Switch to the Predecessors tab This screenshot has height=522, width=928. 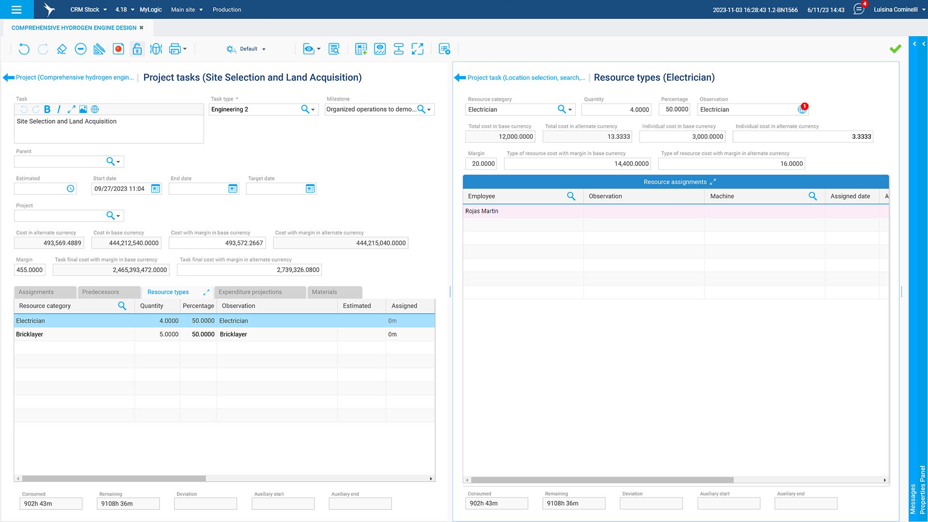pyautogui.click(x=101, y=292)
